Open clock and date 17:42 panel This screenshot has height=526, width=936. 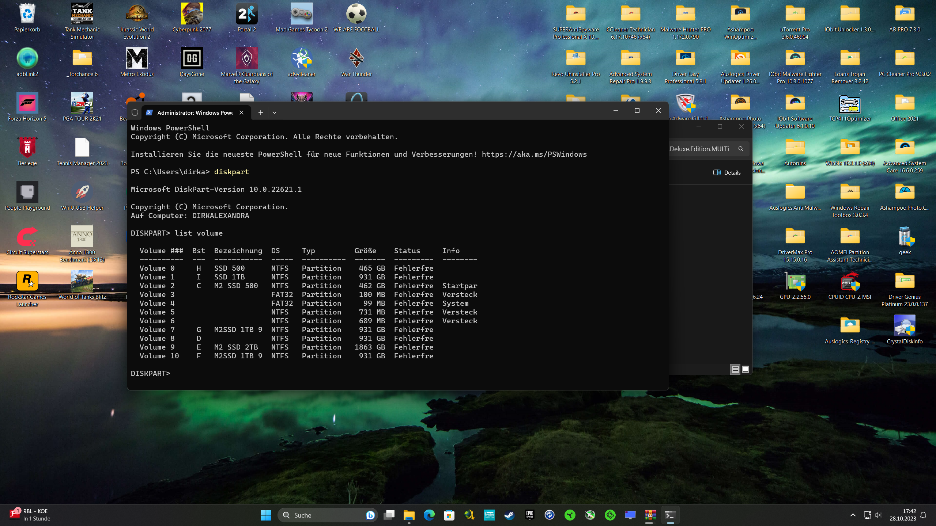[x=903, y=515]
